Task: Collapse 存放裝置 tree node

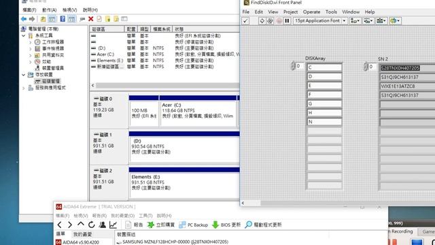Action: (24, 75)
